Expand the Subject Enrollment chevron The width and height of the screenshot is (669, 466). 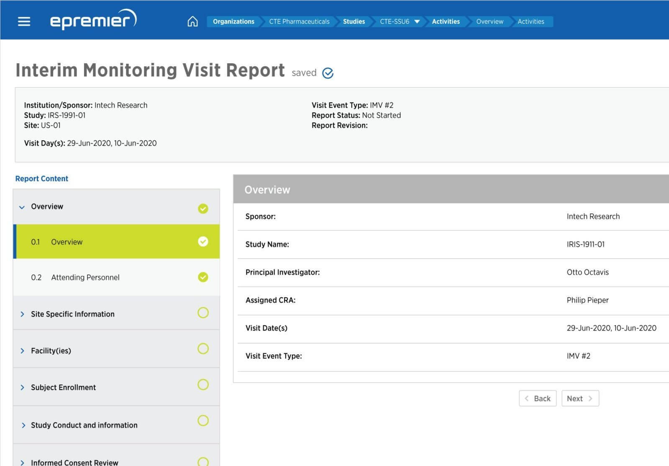23,388
